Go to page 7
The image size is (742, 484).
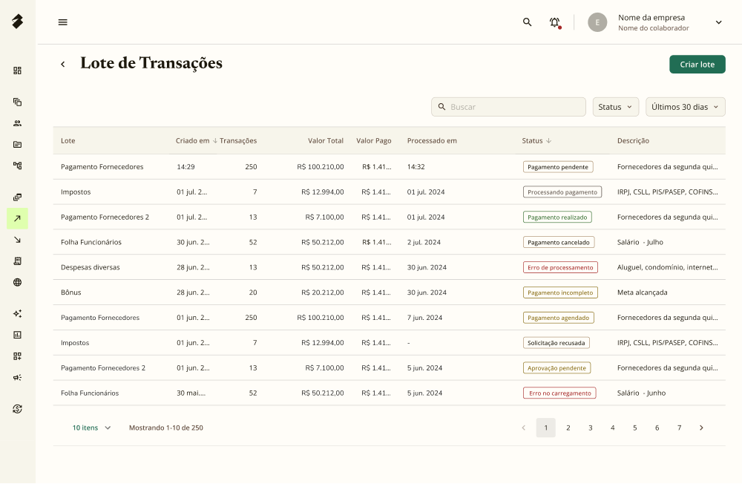(x=679, y=428)
